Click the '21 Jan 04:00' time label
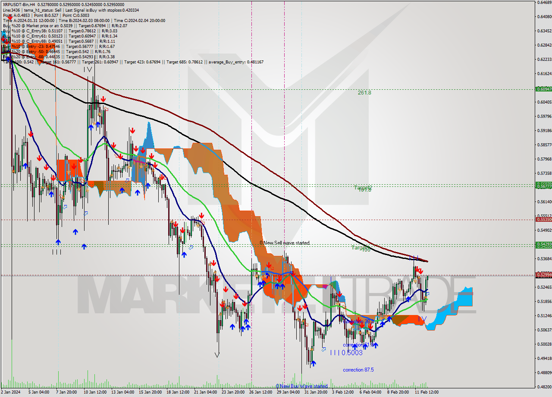The image size is (552, 397). click(205, 392)
